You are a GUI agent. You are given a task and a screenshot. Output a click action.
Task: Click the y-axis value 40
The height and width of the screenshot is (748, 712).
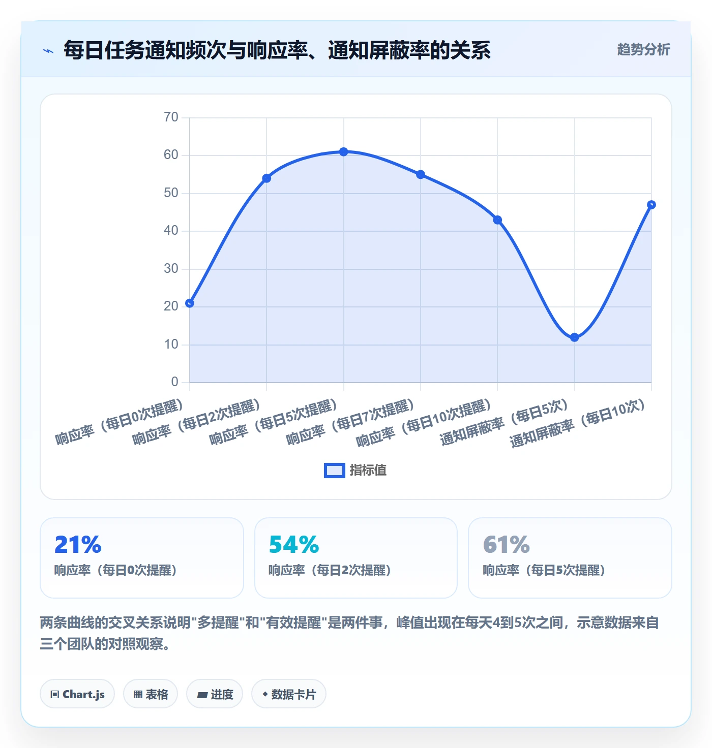[171, 231]
